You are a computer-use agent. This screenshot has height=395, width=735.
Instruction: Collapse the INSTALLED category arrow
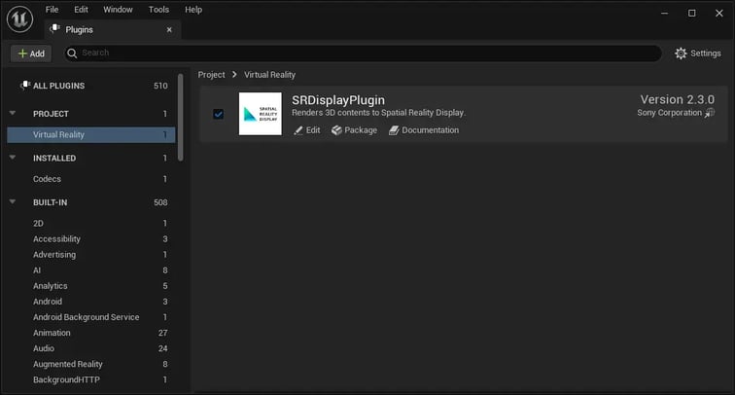coord(13,158)
